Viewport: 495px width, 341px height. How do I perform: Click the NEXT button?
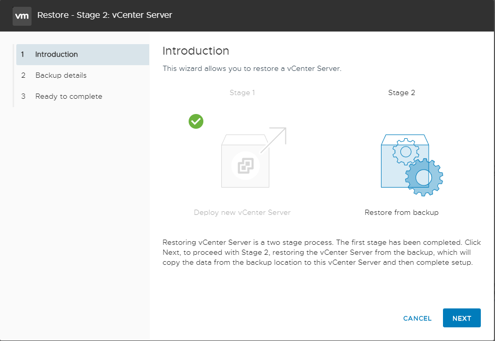pyautogui.click(x=461, y=318)
